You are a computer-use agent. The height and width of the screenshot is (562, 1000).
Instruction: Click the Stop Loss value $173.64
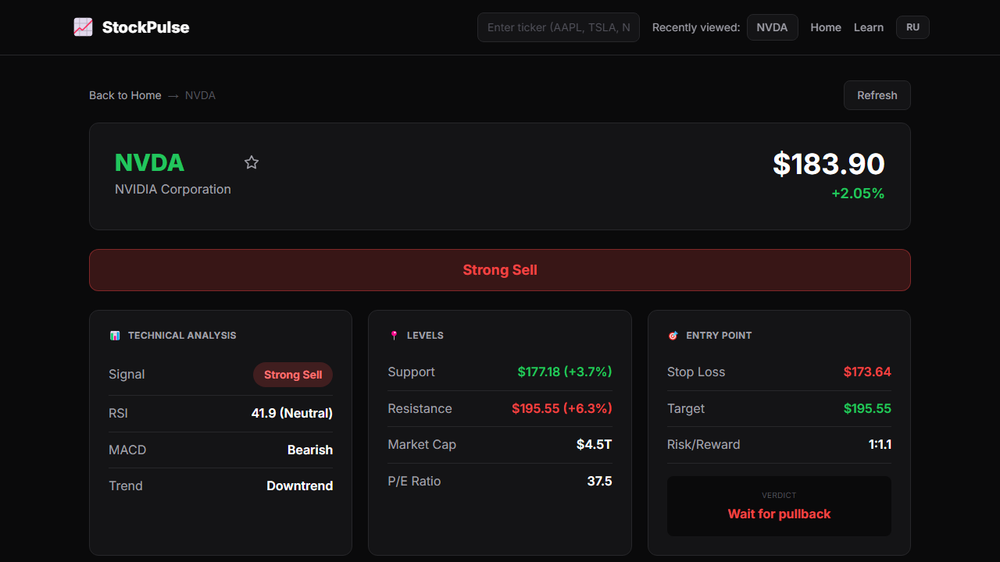tap(867, 372)
